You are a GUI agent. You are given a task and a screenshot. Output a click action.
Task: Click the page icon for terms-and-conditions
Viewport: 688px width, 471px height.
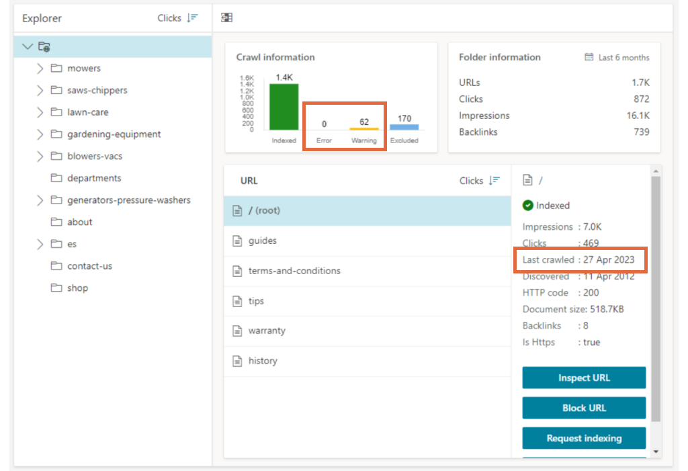point(237,271)
